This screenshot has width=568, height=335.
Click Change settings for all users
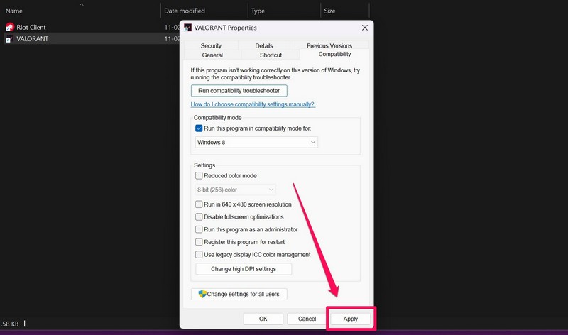coord(239,294)
